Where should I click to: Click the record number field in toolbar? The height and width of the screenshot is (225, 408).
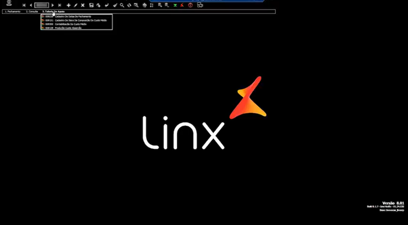click(41, 5)
